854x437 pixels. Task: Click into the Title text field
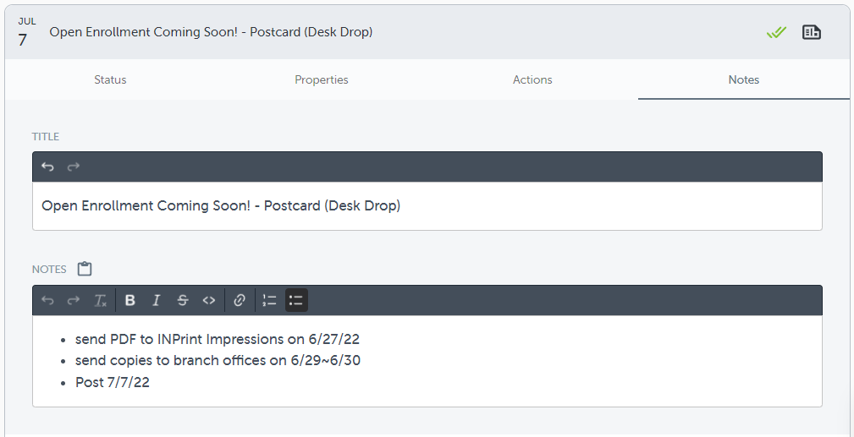(427, 206)
